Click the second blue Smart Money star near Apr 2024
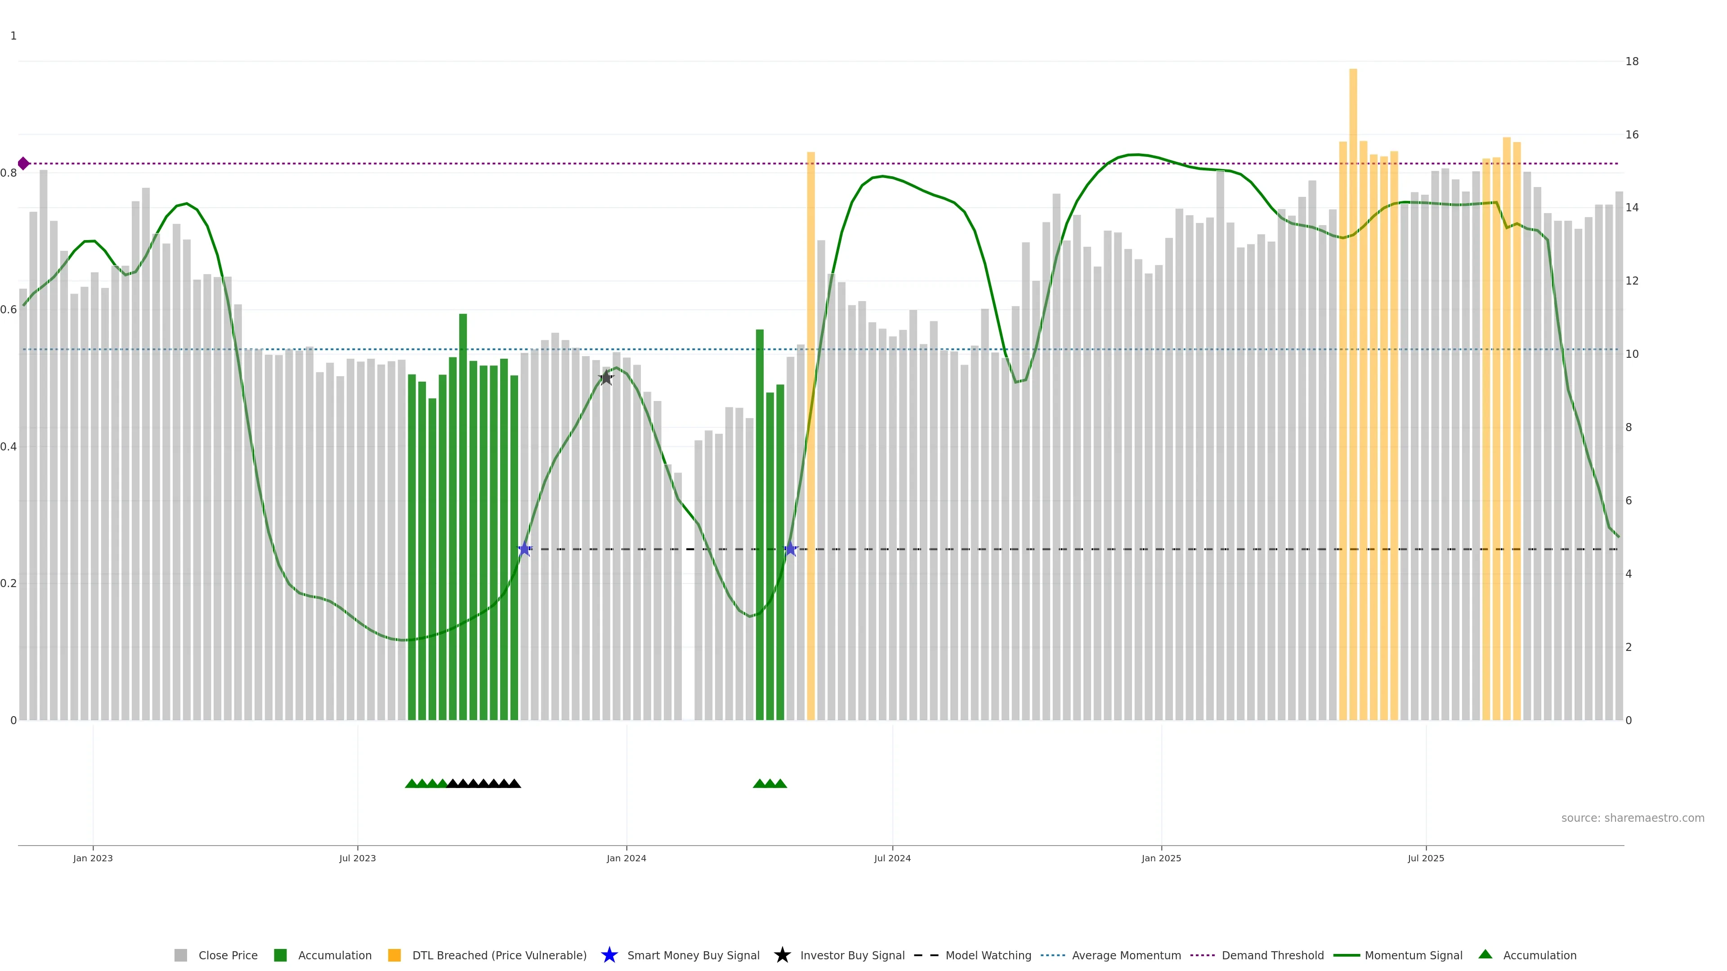The image size is (1727, 971). (791, 549)
